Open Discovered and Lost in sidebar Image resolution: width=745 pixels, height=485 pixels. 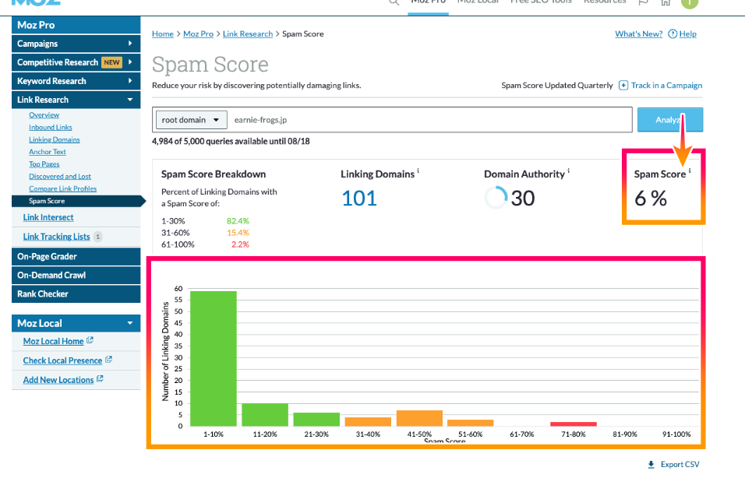[x=60, y=176]
